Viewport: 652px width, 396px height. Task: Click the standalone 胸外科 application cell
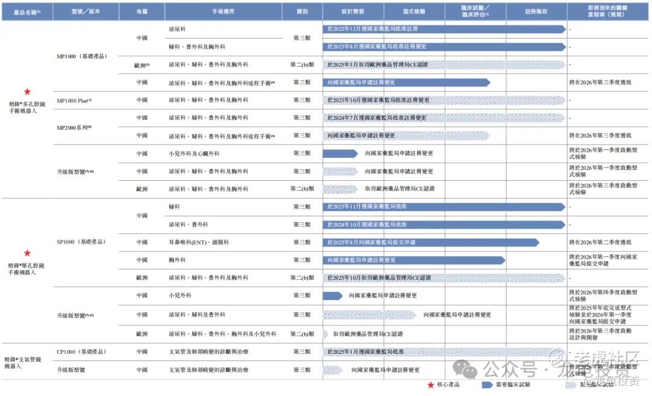tap(177, 260)
